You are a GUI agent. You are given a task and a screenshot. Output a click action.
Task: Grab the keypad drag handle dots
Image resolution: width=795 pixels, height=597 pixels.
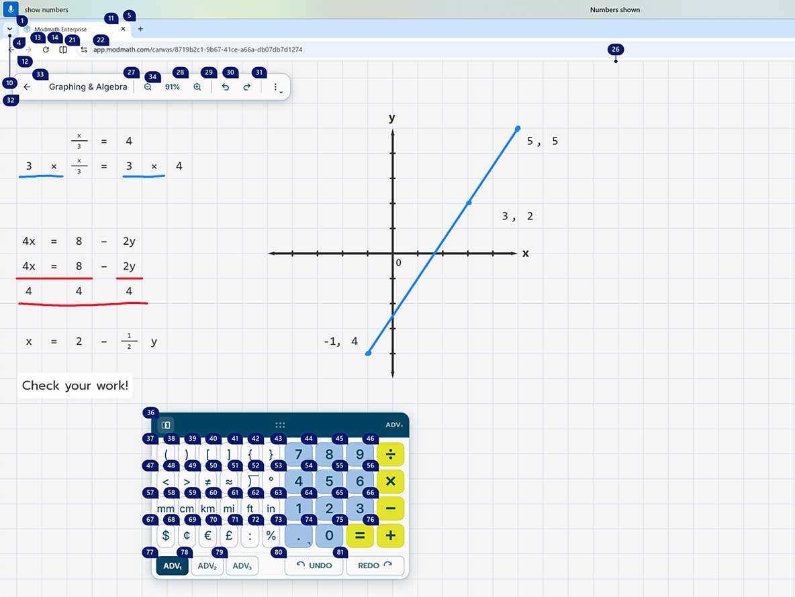pos(280,425)
